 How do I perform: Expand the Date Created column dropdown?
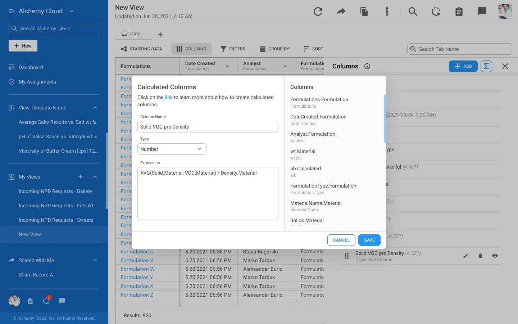pyautogui.click(x=227, y=66)
